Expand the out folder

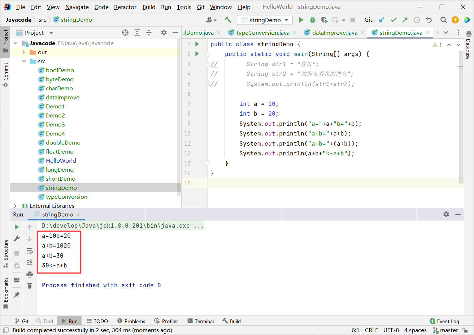(x=23, y=52)
